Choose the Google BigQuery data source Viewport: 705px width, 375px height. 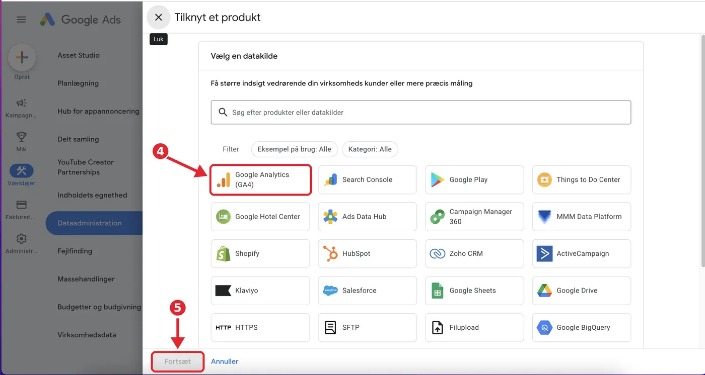[582, 327]
